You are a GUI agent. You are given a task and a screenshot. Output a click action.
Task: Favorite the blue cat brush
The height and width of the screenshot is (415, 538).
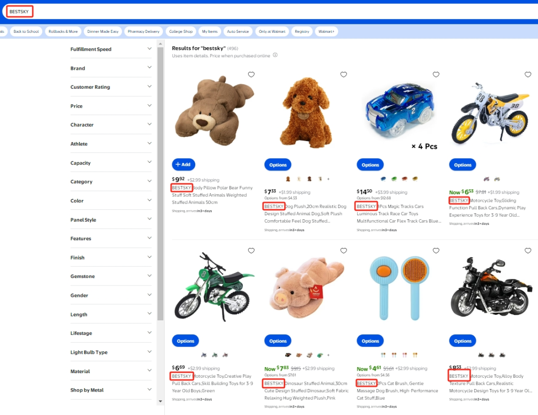[436, 251]
